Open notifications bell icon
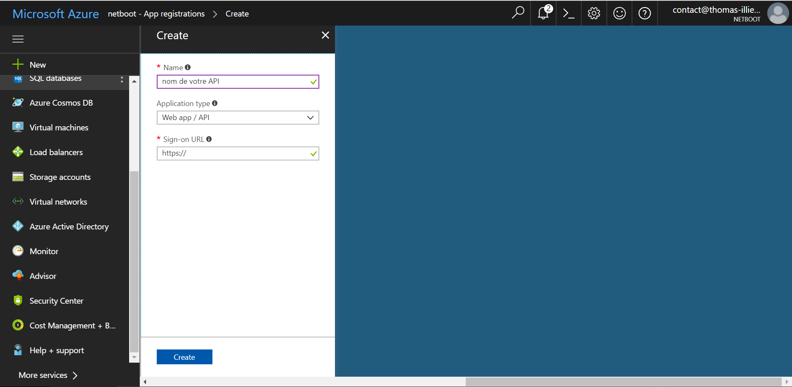Screen dimensions: 792x387 pos(544,13)
